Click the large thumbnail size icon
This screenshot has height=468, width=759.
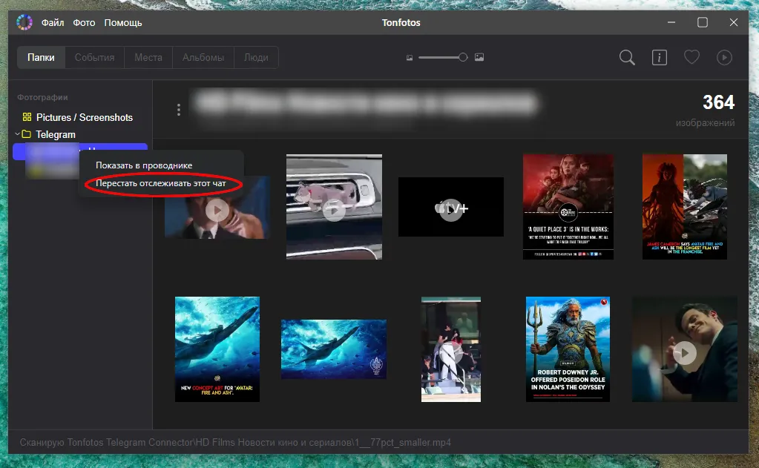(479, 58)
